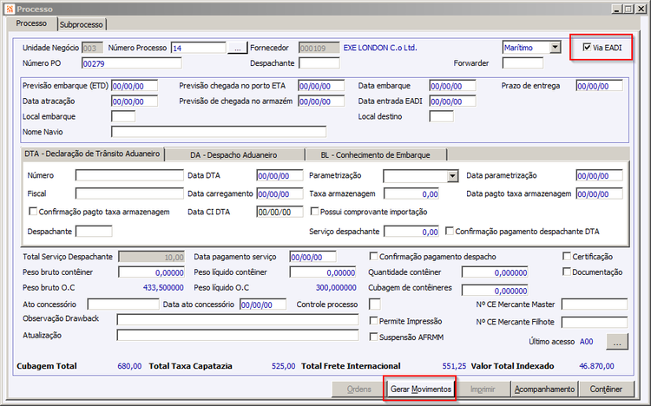
Task: Toggle the Permite Impressão checkbox
Action: (373, 320)
